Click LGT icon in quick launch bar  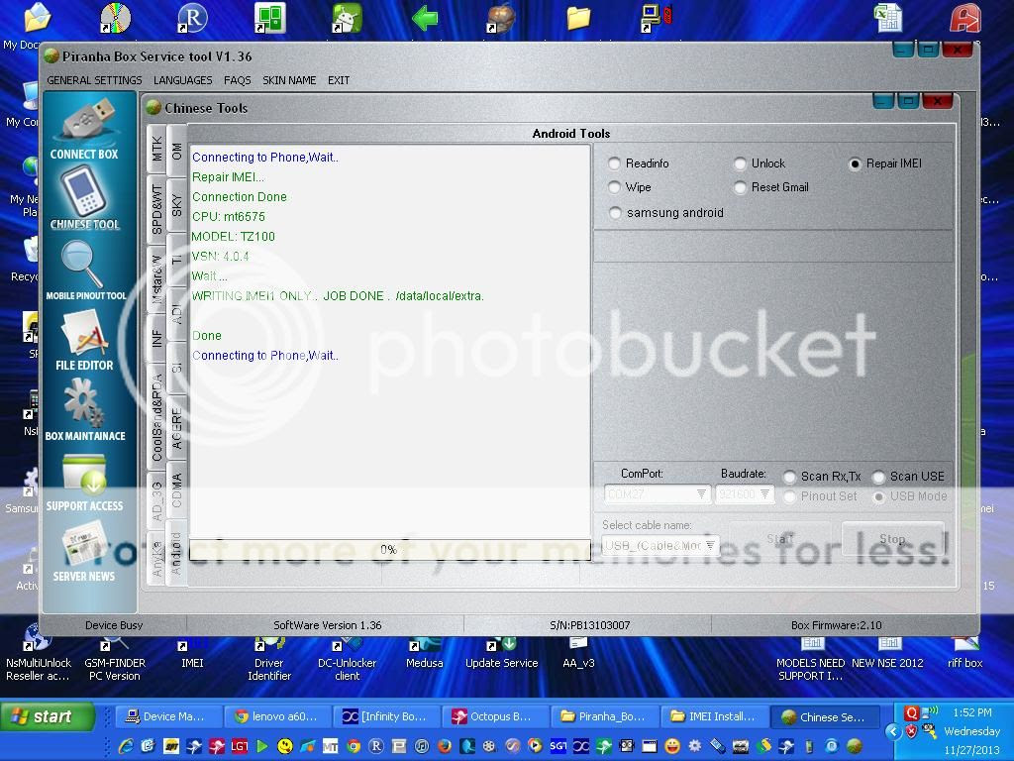240,746
